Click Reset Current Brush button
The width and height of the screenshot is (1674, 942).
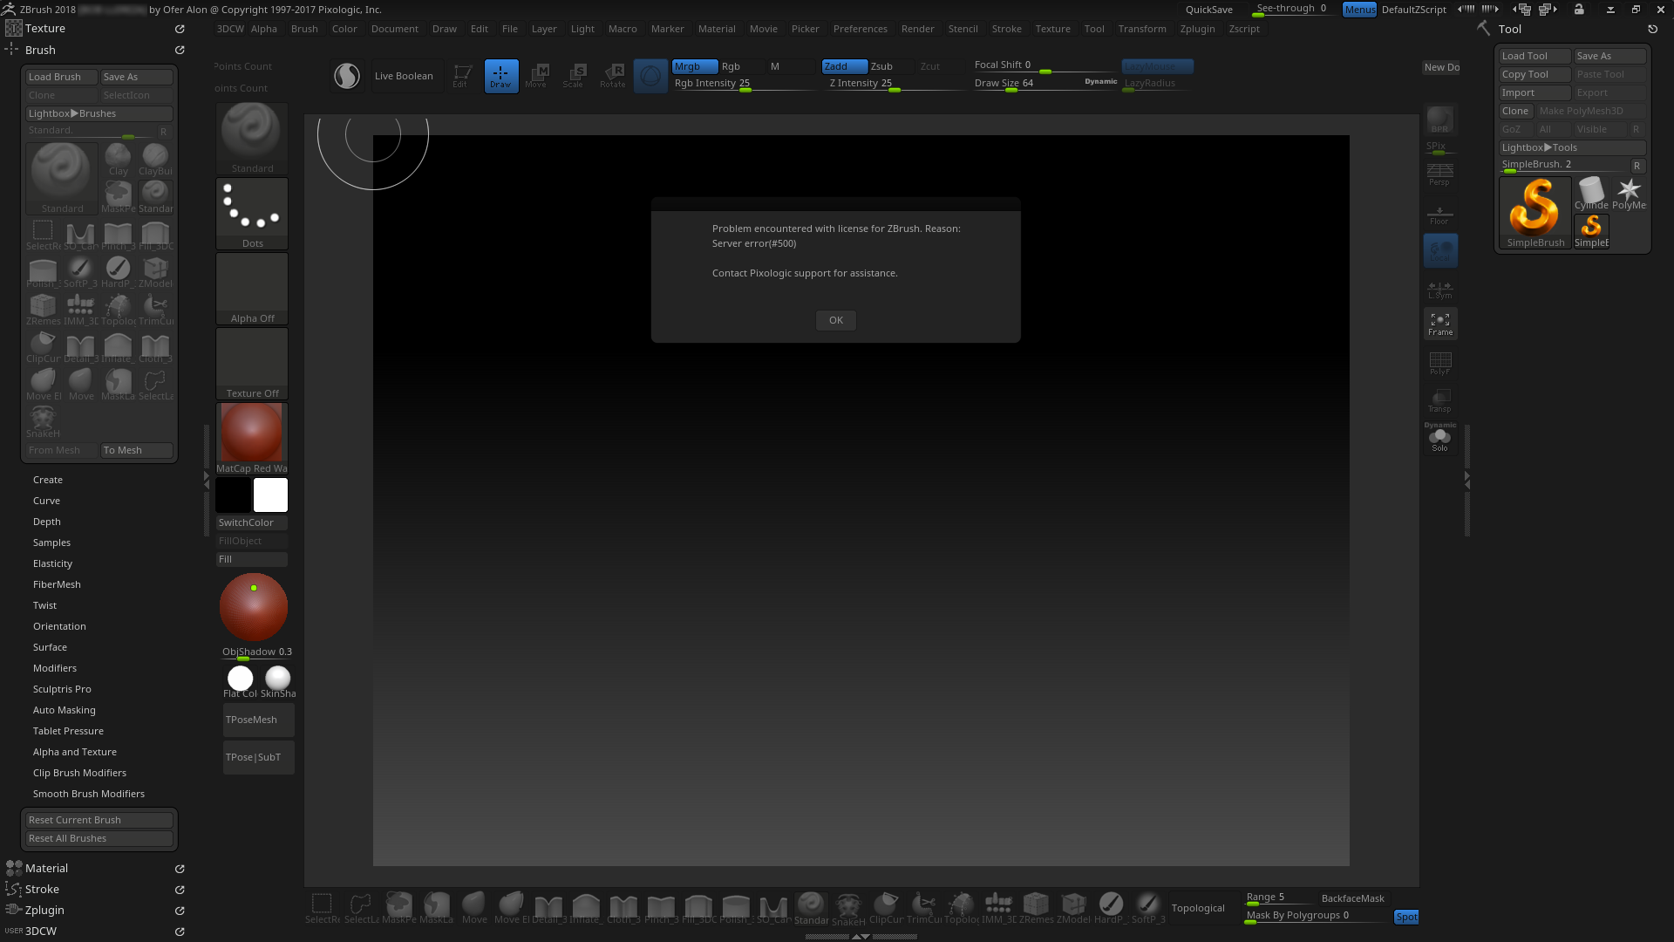coord(99,820)
